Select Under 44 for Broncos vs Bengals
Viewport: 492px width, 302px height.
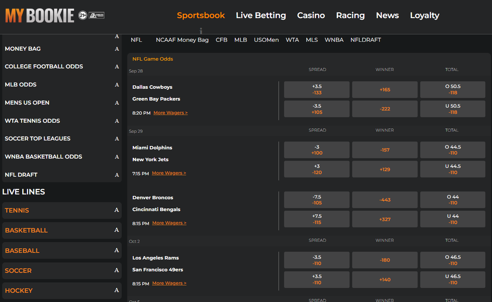point(452,219)
